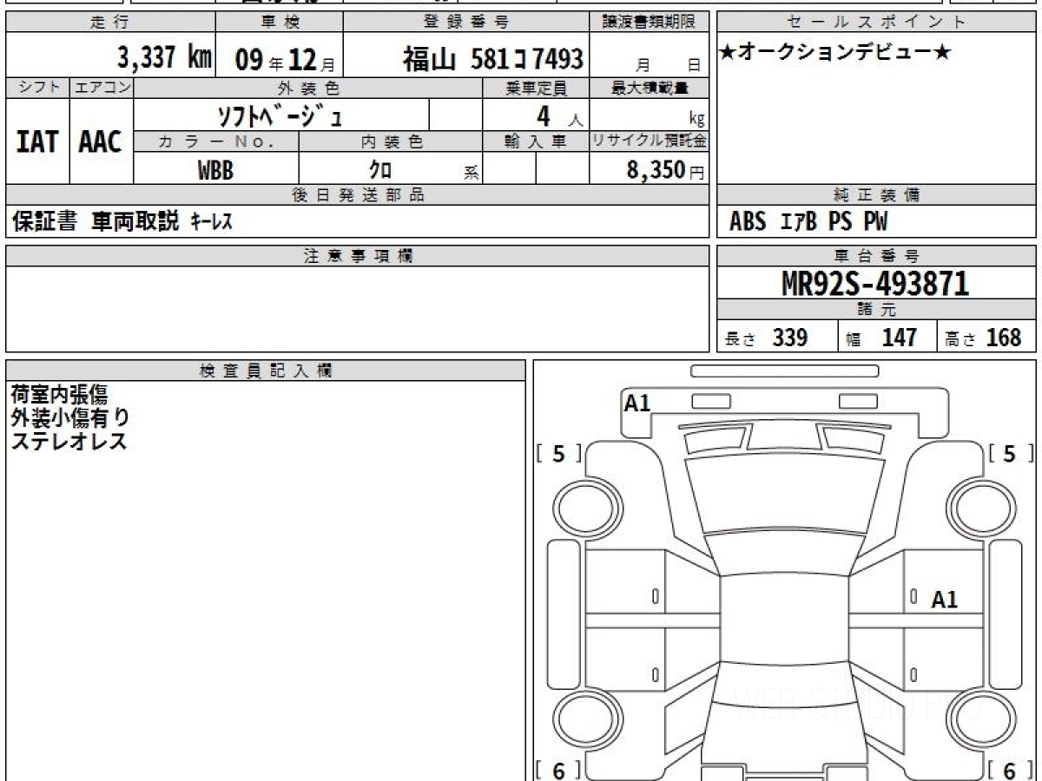Image resolution: width=1042 pixels, height=781 pixels.
Task: Click chassis number MR92S-493871
Action: 875,283
